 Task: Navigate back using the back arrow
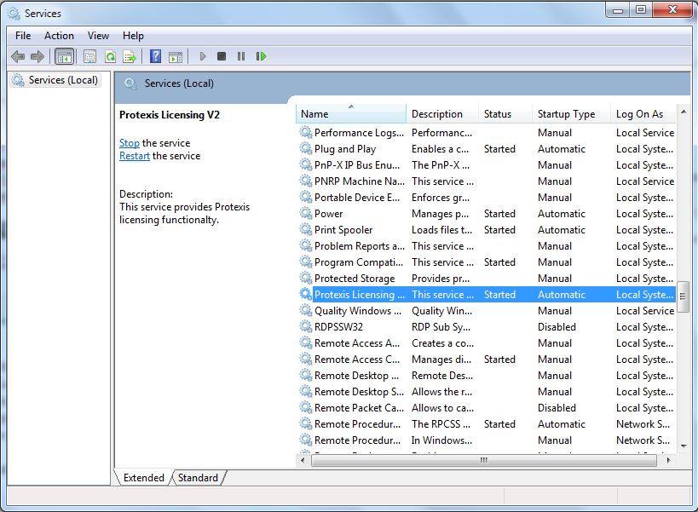[x=18, y=56]
